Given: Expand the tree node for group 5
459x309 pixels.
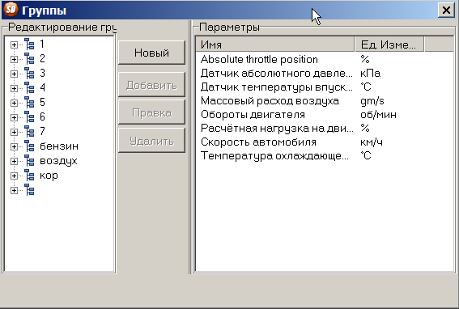Looking at the screenshot, I should tap(14, 103).
